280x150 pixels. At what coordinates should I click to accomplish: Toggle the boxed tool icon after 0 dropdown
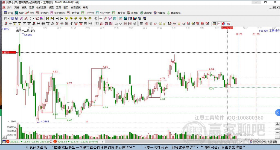(37, 18)
